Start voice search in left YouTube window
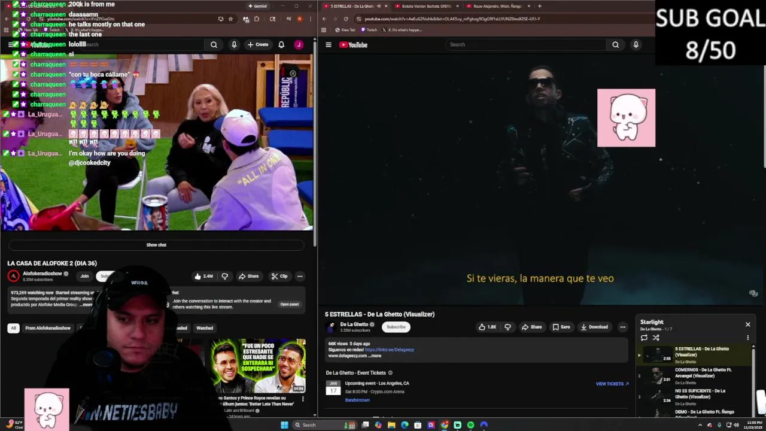The image size is (766, 431). (234, 44)
